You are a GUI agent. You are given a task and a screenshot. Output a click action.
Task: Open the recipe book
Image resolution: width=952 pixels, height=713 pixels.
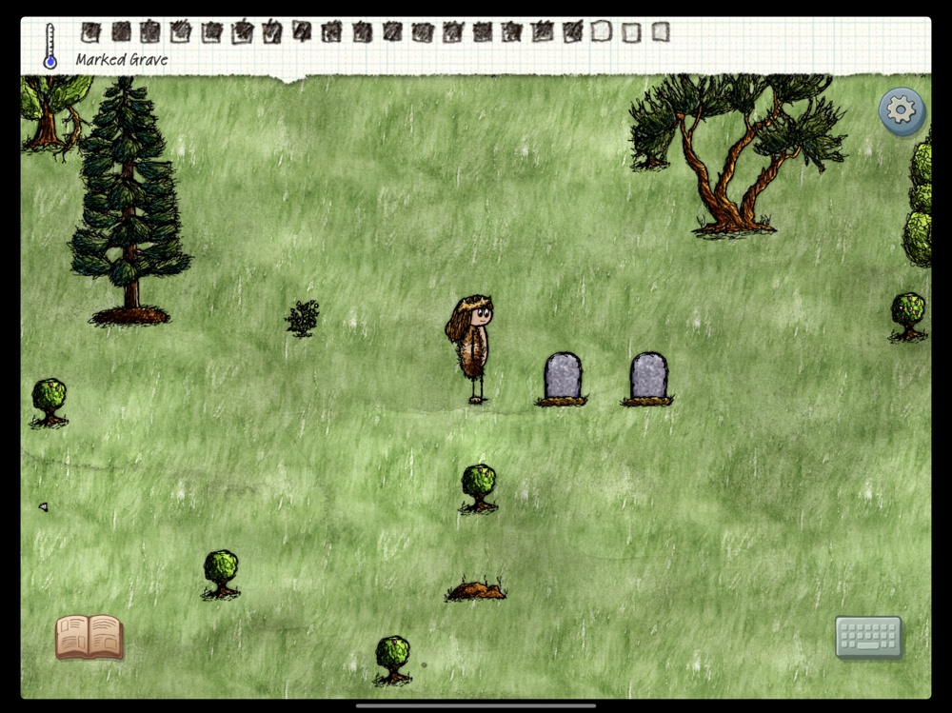89,637
